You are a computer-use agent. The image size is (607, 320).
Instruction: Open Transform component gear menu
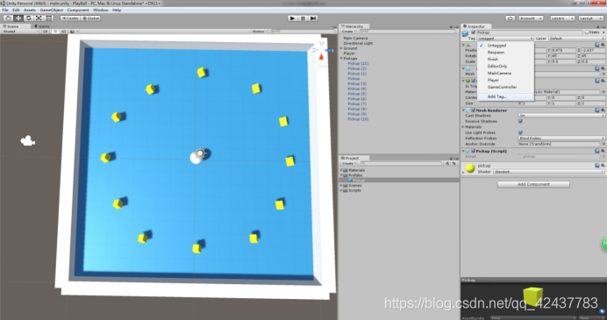pyautogui.click(x=603, y=45)
